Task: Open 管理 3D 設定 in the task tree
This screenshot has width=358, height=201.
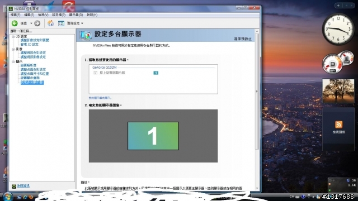Action: click(30, 45)
